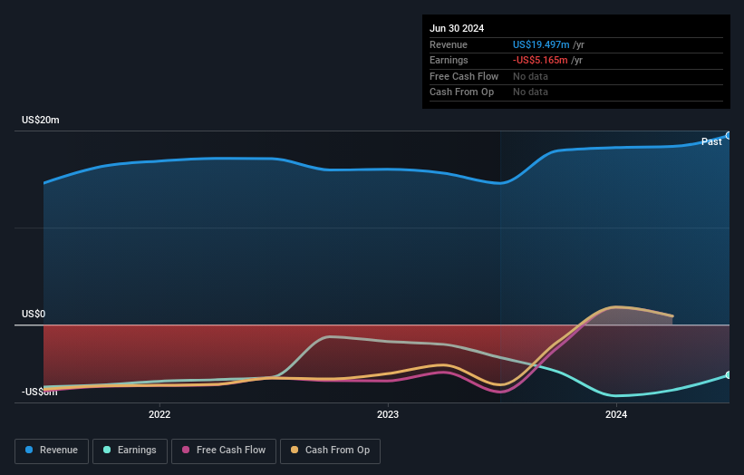Click 'No data' in the Free Cash Flow row
This screenshot has height=475, width=744.
point(530,76)
